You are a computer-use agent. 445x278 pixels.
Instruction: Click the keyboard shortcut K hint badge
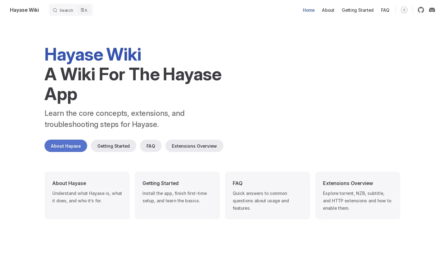(84, 10)
